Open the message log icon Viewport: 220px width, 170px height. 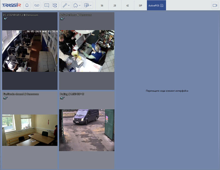click(x=47, y=5)
